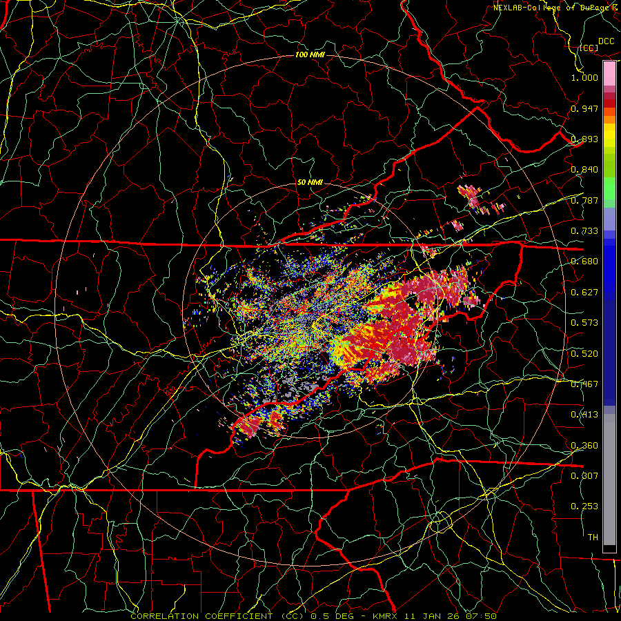
Task: Click the 07:50 timestamp in the caption
Action: coord(481,616)
